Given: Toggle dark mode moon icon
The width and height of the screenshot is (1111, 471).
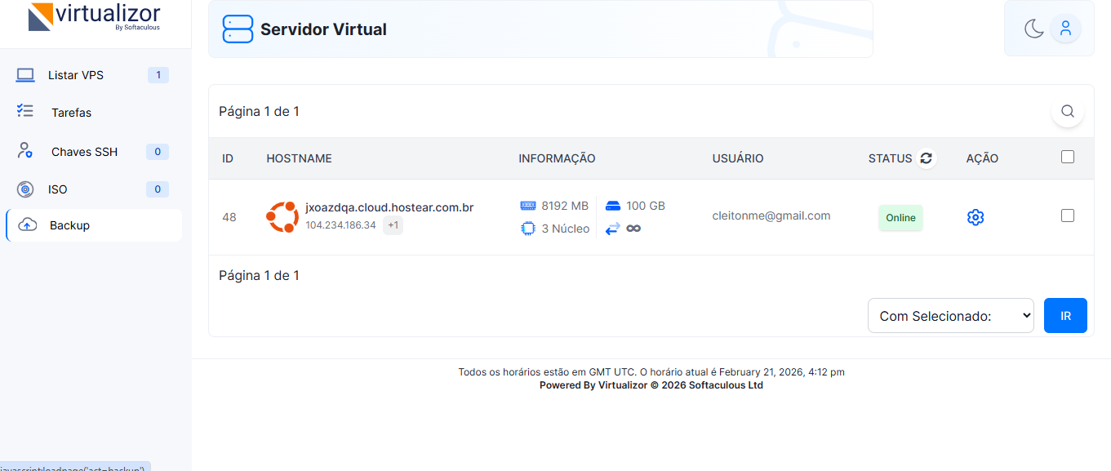Looking at the screenshot, I should point(1033,29).
